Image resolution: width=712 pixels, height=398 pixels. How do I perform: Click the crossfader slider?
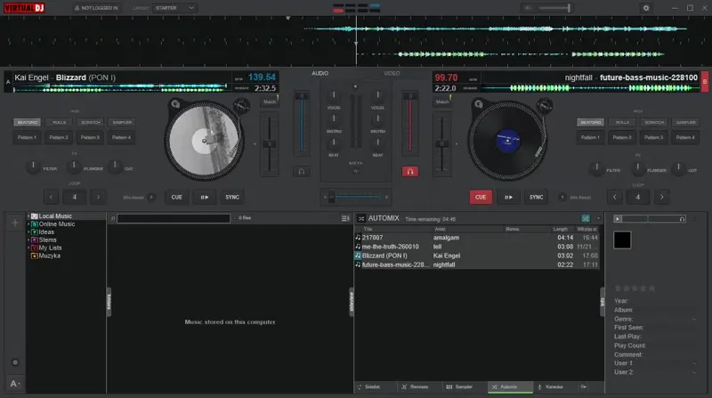point(356,197)
